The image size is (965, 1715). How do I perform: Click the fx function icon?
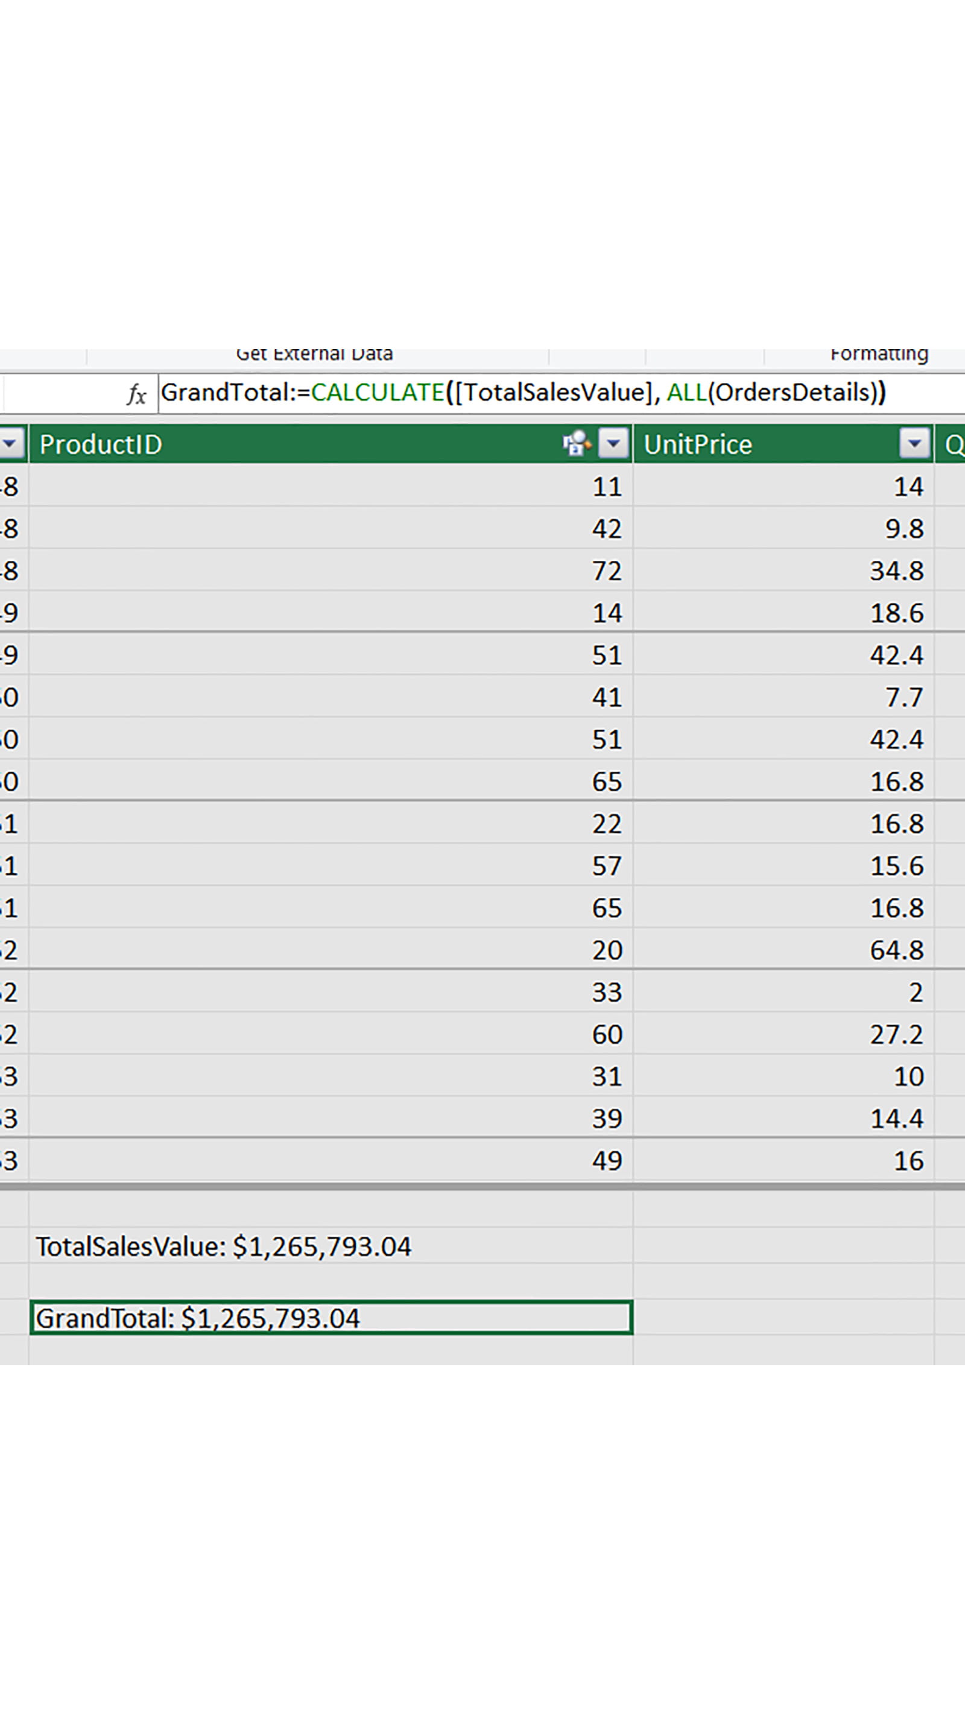(x=136, y=394)
